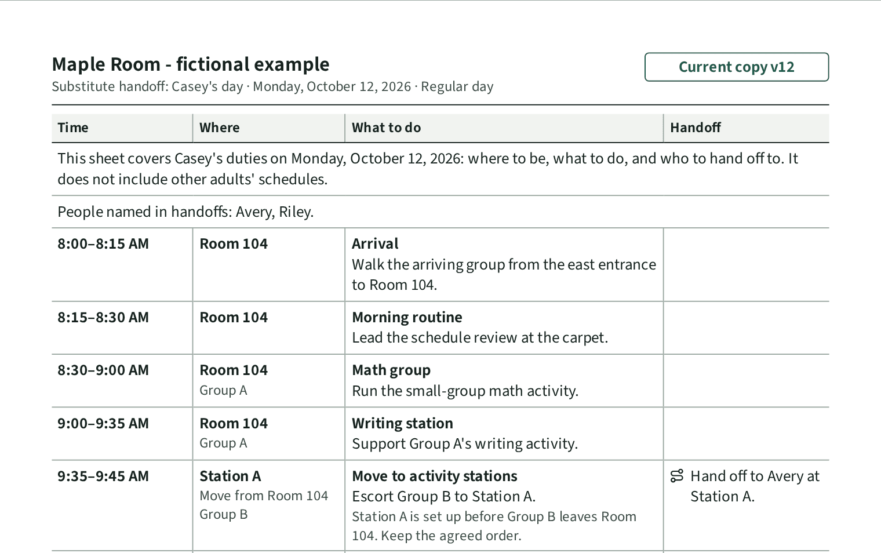Viewport: 881px width, 553px height.
Task: Click the Walk the arriving group instruction
Action: click(x=504, y=275)
